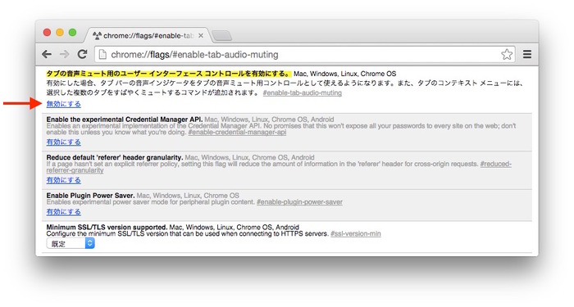574x307 pixels.
Task: Click 'Enable Plugin Power Saver.' heading
Action: click(90, 196)
